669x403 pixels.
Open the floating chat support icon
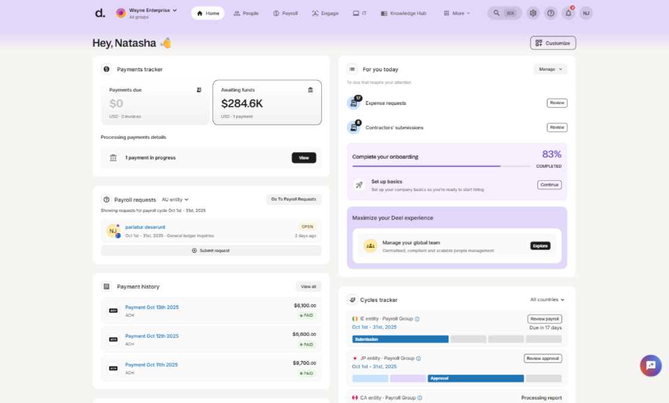click(x=650, y=365)
